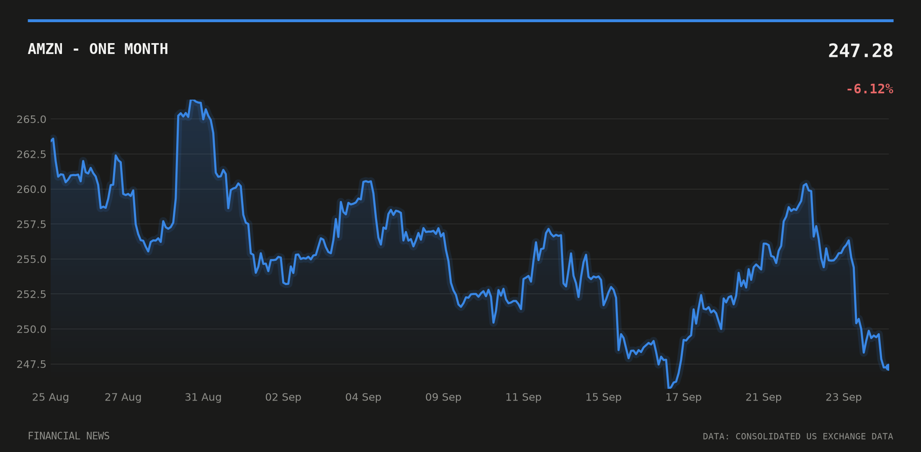Viewport: 921px width, 452px height.
Task: Click the 21 Sep date label
Action: 764,397
